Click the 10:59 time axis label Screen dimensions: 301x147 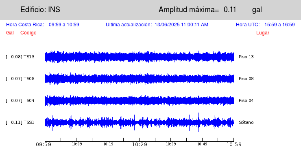click(234, 144)
